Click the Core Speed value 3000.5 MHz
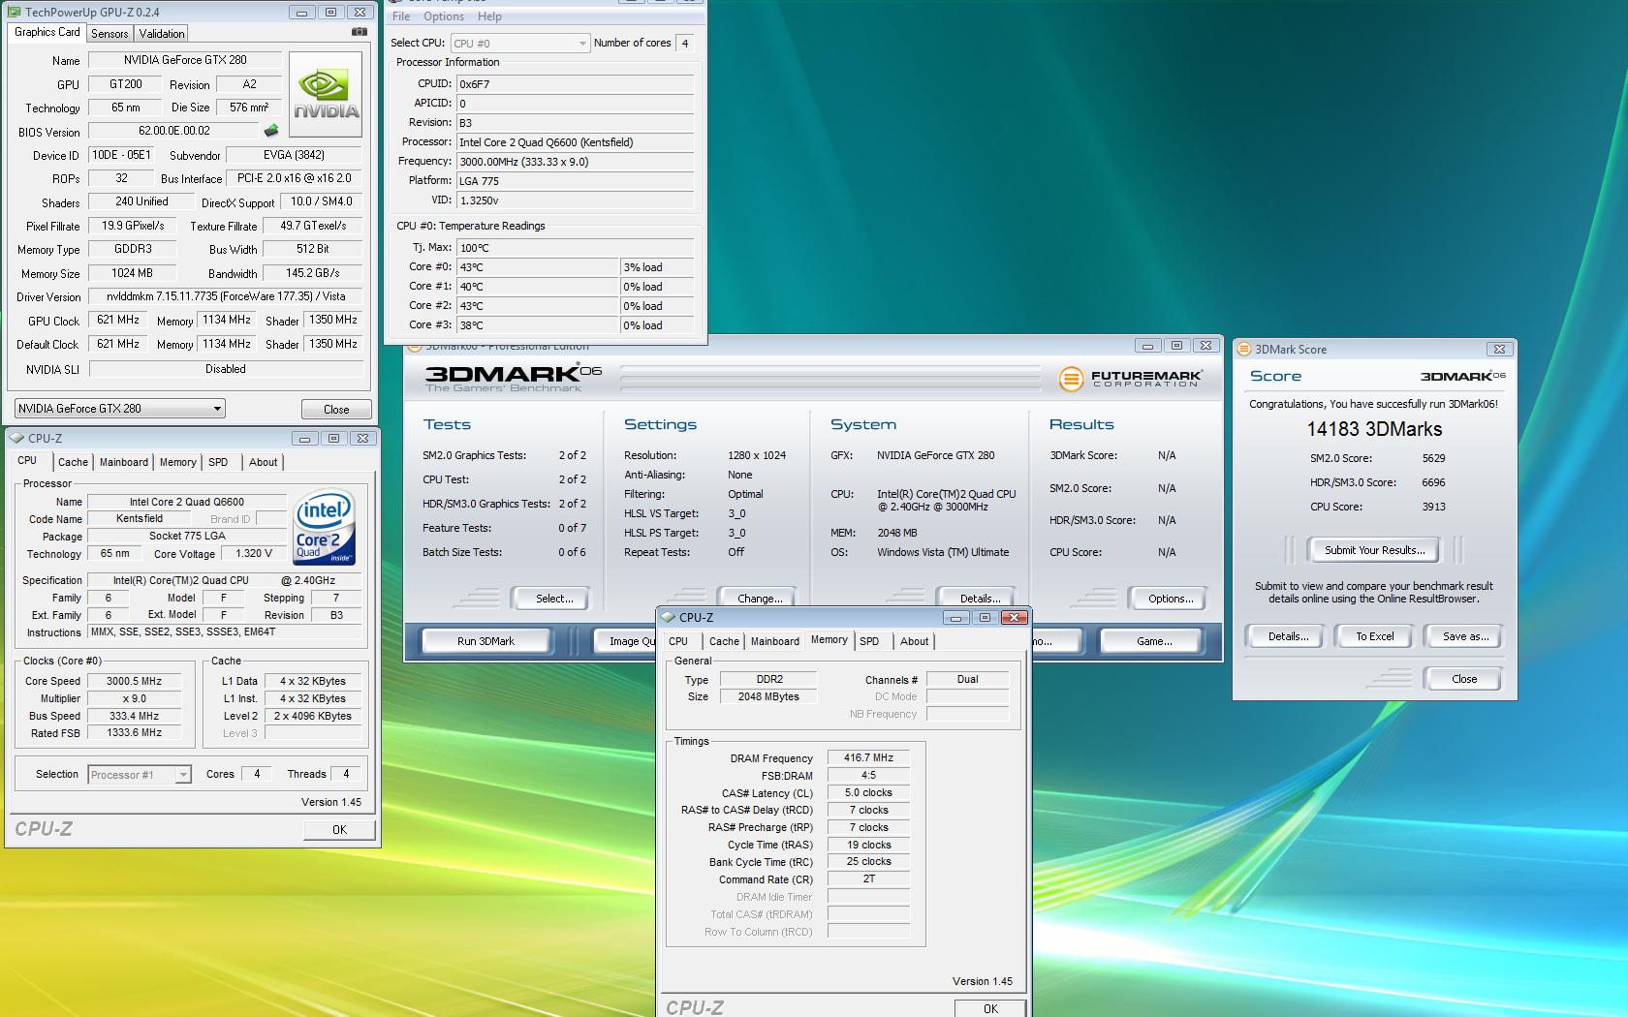 click(135, 681)
